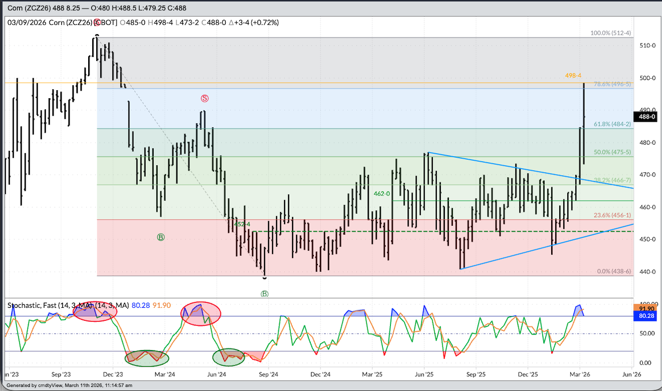Click the green ellipse near Jun '24 on the stochastic

click(x=228, y=357)
